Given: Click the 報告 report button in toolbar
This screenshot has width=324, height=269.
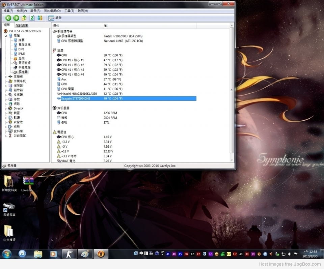Looking at the screenshot, I should 55,18.
